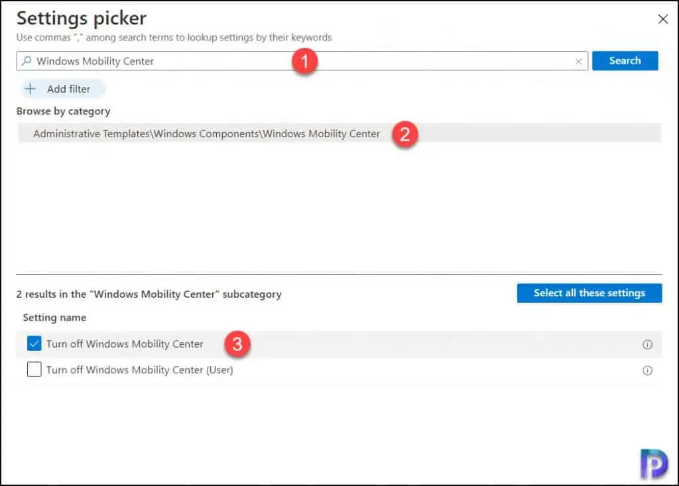
Task: Check Turn off Windows Mobility Center (User)
Action: 34,369
